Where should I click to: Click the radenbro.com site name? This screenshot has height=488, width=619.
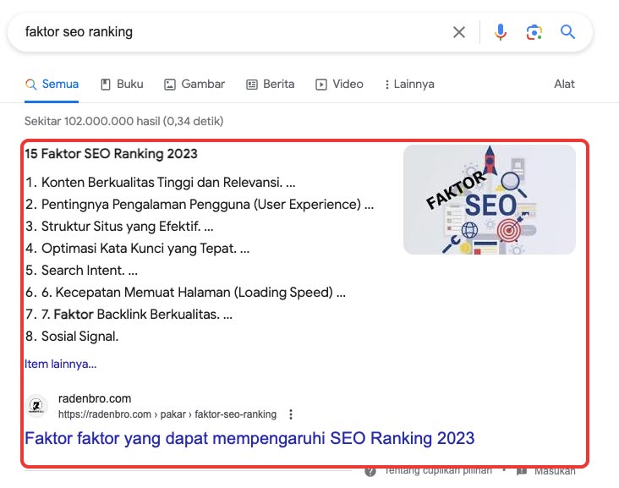coord(95,398)
